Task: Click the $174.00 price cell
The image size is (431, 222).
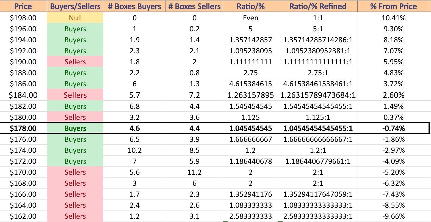Action: coord(23,150)
